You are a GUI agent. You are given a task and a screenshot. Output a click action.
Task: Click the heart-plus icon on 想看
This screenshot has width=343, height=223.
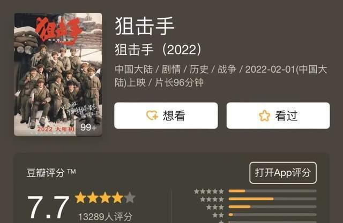pos(152,115)
